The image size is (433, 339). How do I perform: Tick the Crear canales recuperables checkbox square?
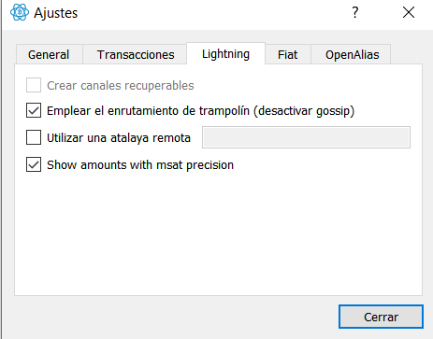[34, 85]
